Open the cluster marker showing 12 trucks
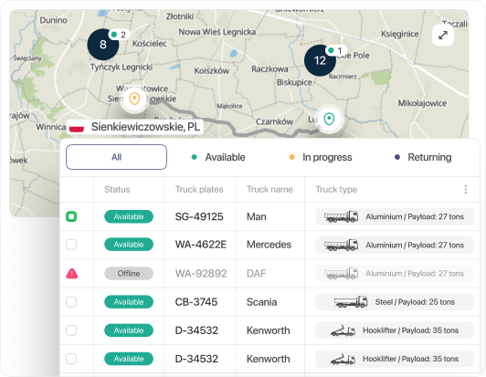The image size is (486, 377). (320, 60)
